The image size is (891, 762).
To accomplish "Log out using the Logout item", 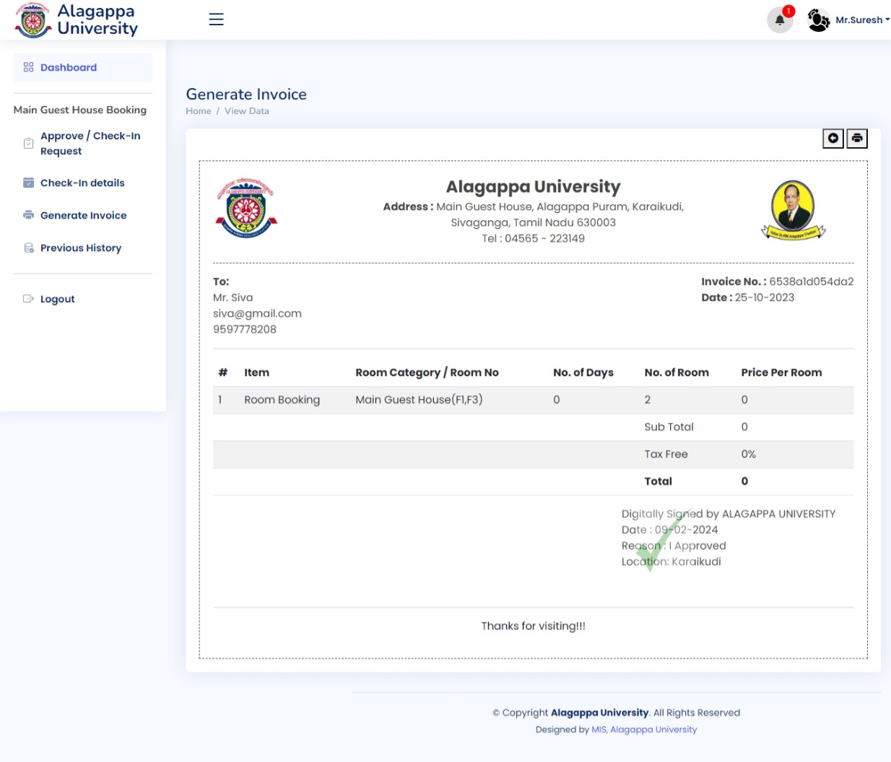I will coord(83,299).
